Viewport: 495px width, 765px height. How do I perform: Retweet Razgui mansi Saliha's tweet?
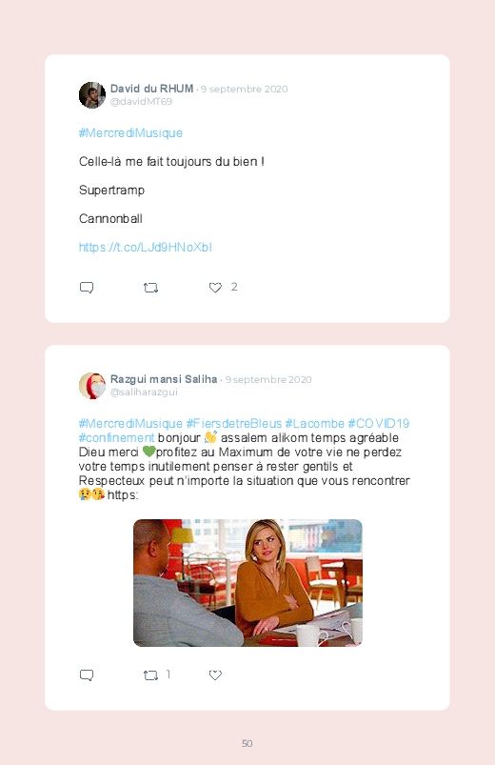(x=150, y=675)
